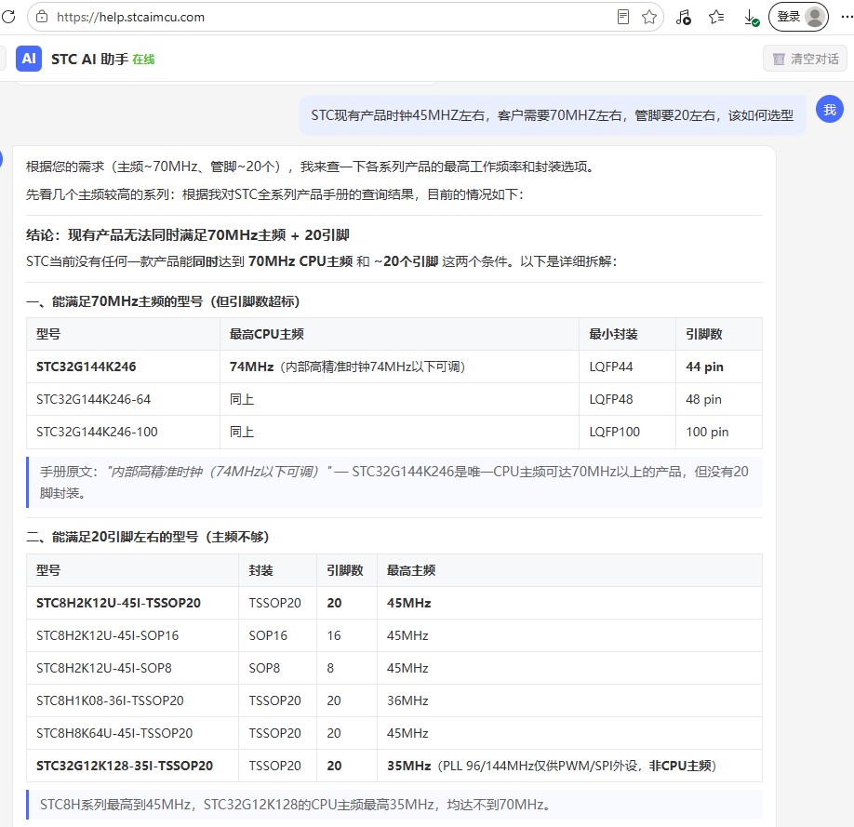The image size is (854, 827).
Task: Select cell STC32G12K128-35I-TSSOP20
Action: point(132,766)
